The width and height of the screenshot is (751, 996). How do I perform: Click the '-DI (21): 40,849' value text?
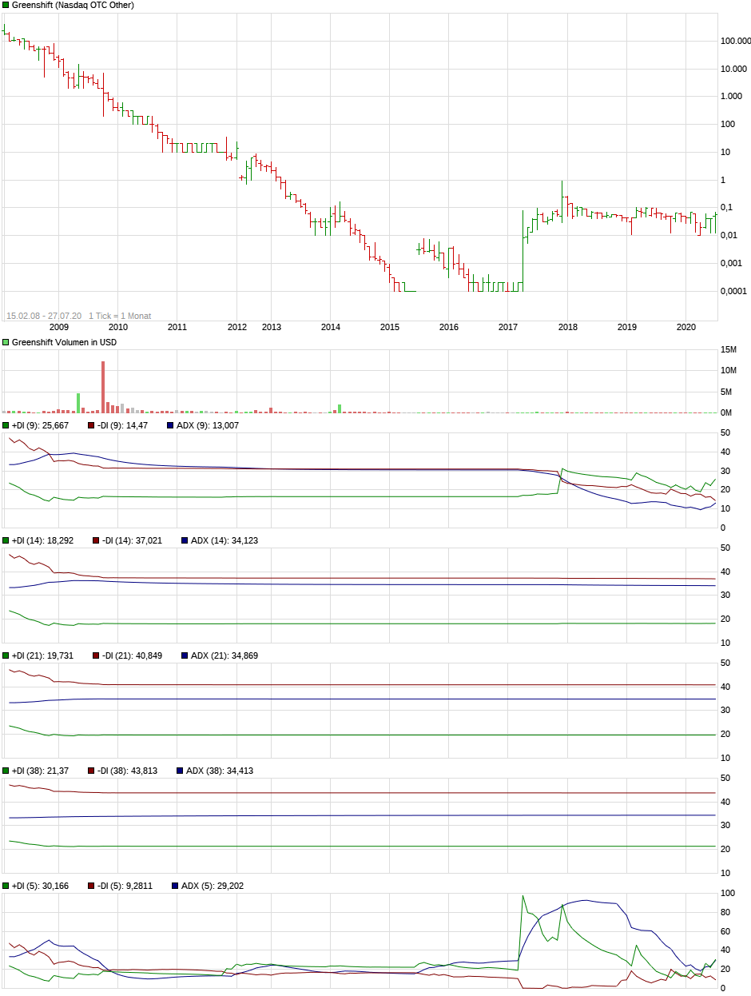132,655
